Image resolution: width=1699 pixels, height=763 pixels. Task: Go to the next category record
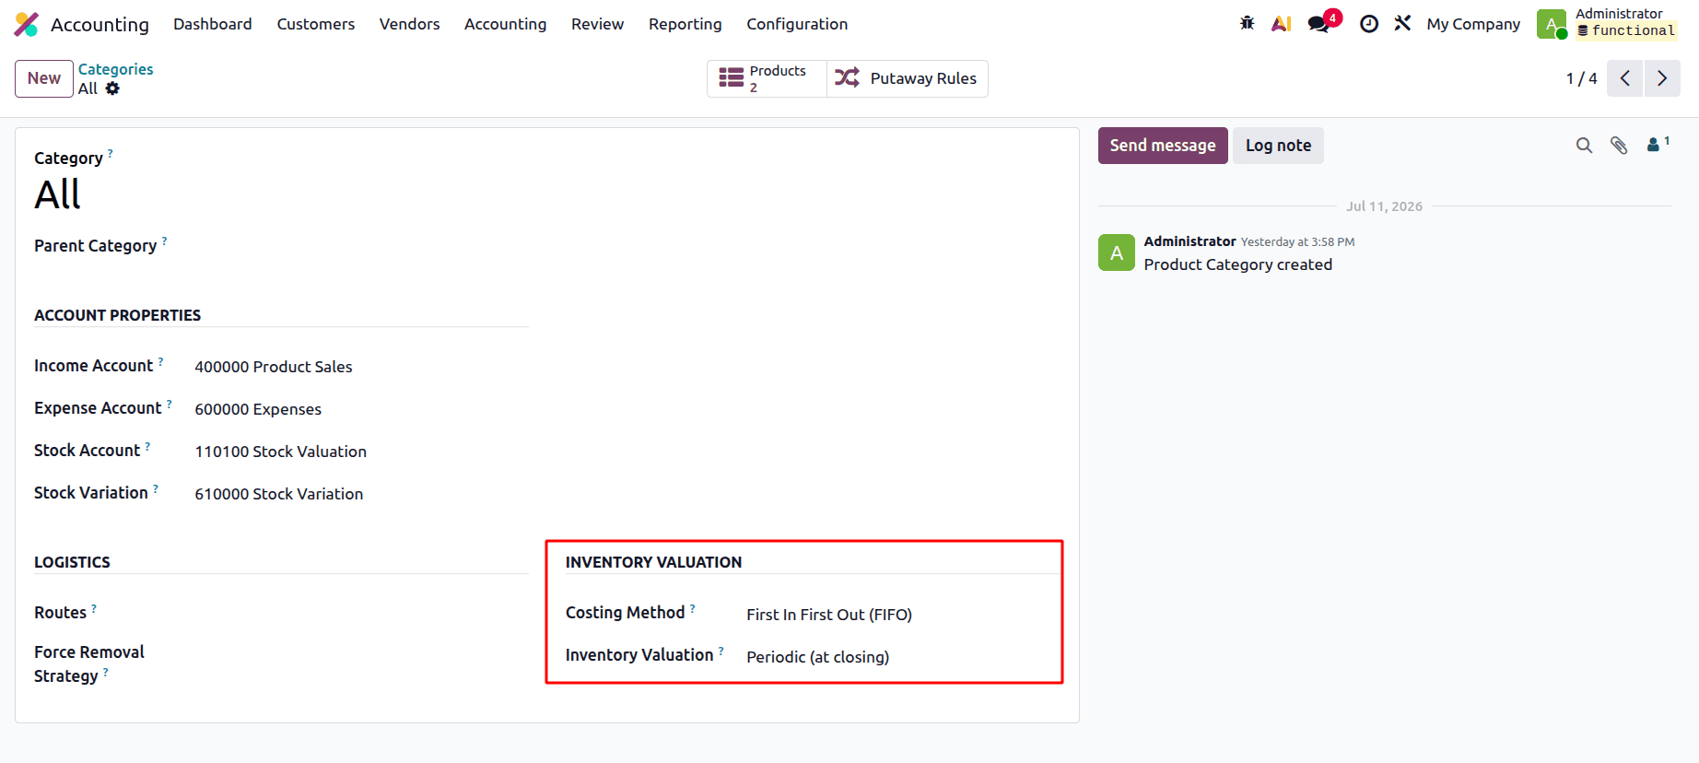[1662, 78]
